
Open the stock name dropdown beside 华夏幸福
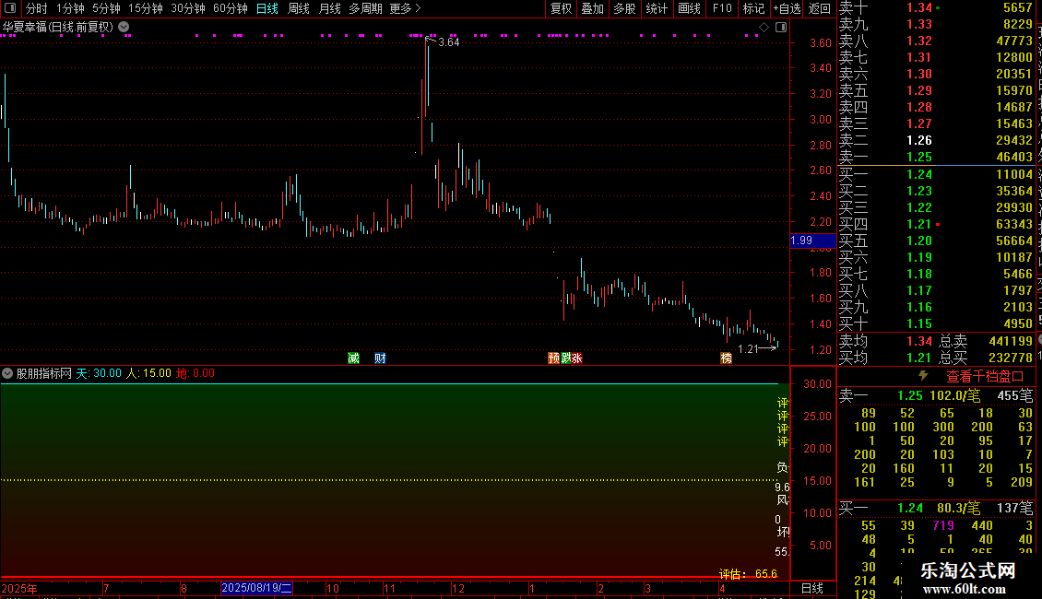[124, 28]
